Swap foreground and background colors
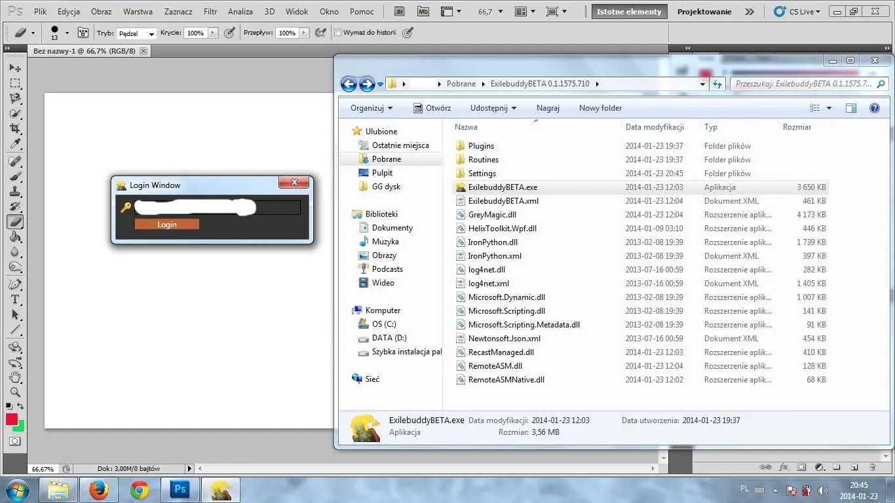The height and width of the screenshot is (503, 895). point(20,407)
